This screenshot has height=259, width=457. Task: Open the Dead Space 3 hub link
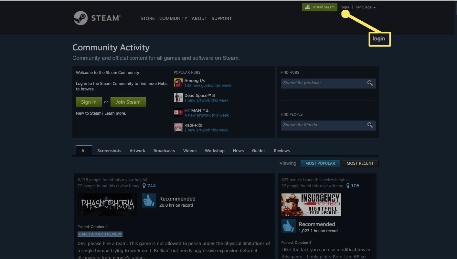pos(199,95)
